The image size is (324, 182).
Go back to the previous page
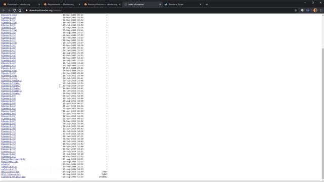tap(4, 10)
